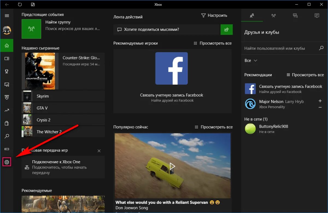Screen dimensions: 328x213
Task: Go to the Home sidebar icon
Action: tap(7, 45)
